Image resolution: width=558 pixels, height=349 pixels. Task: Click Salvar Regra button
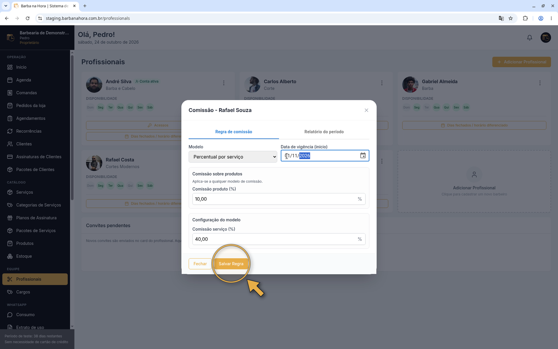(x=231, y=264)
